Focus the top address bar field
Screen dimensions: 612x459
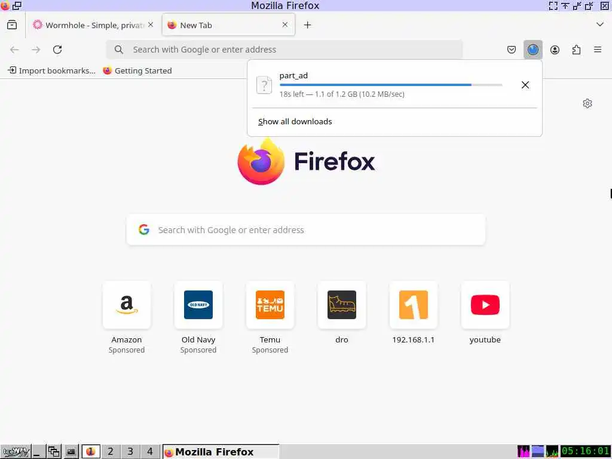[x=284, y=50]
